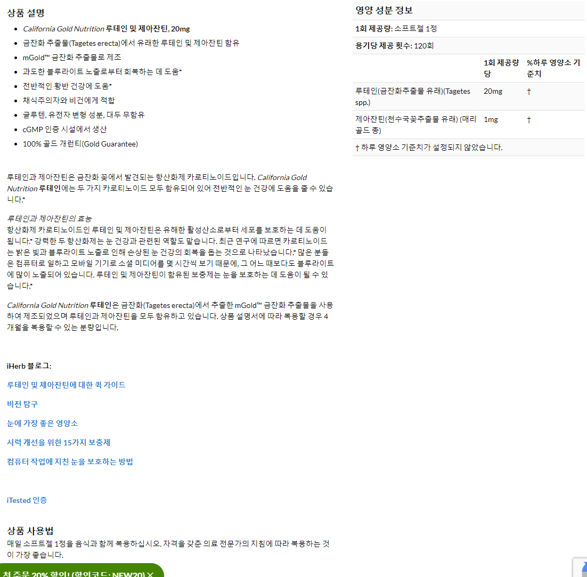Screen dimensions: 587x577
Task: Click the 제아잔틴(천수국꽃추출물 유래) ingredient cell
Action: click(415, 125)
